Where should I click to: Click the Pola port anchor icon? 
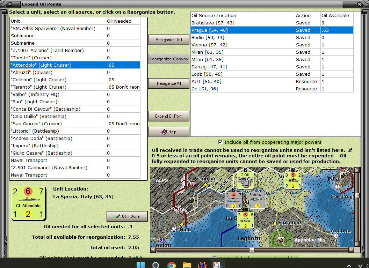337,187
